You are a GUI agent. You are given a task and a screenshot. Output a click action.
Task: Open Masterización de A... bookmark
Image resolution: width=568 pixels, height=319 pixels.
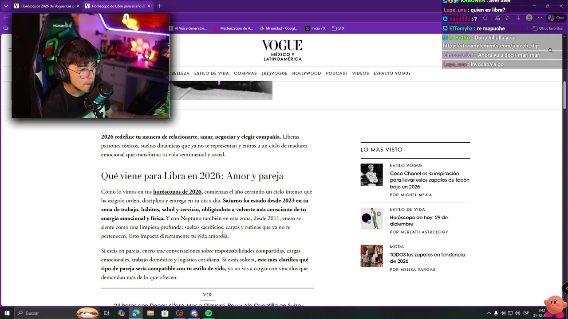(234, 28)
